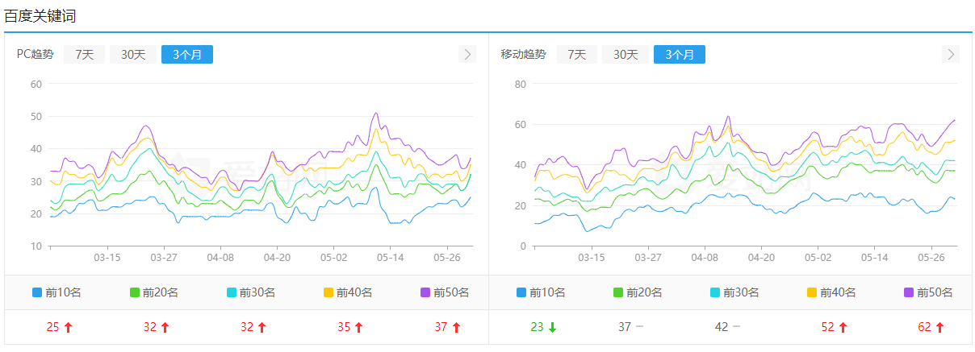This screenshot has width=975, height=352.
Task: Switch 移动趋势 to 30天 view
Action: (626, 55)
